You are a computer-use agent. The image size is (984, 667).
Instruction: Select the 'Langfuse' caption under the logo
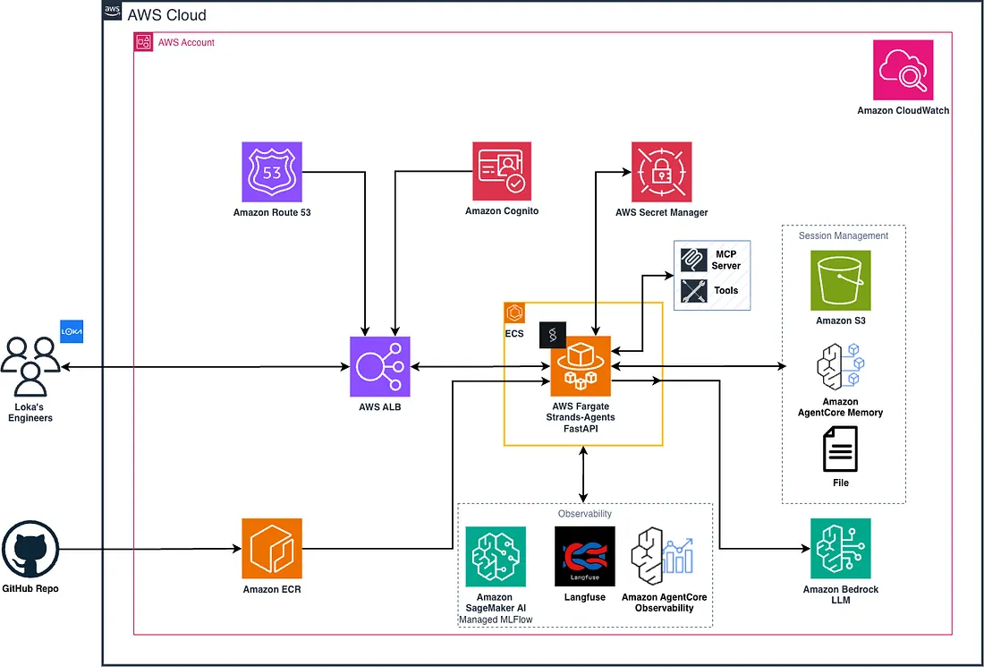585,597
